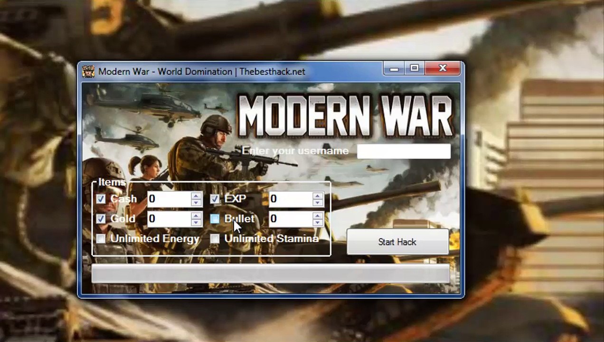Screen dimensions: 604x342
Task: Increase the Cash value with up arrow
Action: [x=196, y=196]
